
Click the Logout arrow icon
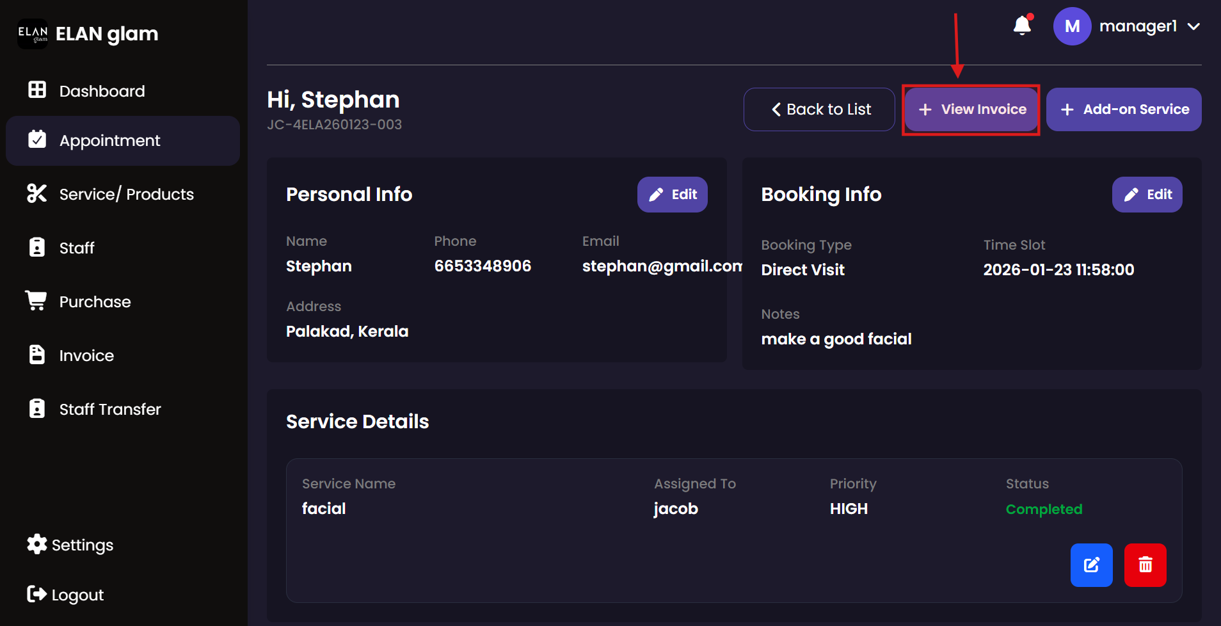pyautogui.click(x=37, y=594)
